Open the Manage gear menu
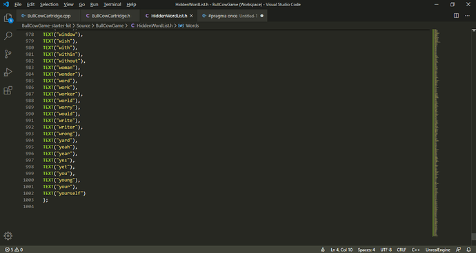The image size is (476, 253). 8,236
